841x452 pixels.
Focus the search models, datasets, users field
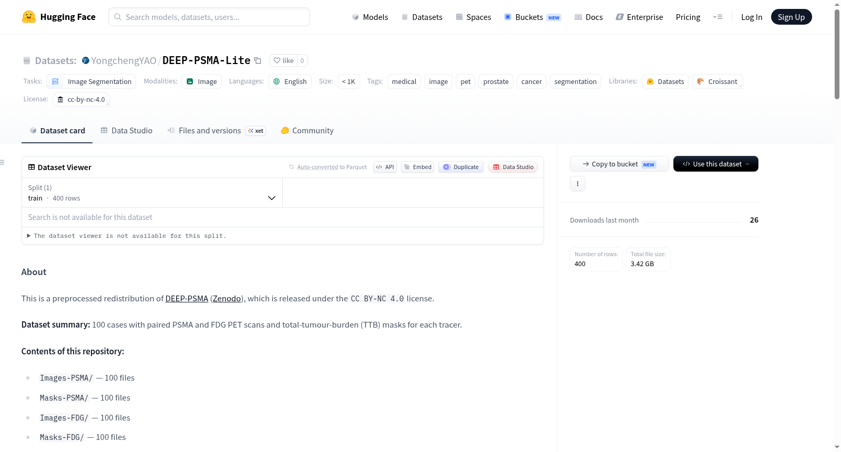point(209,17)
